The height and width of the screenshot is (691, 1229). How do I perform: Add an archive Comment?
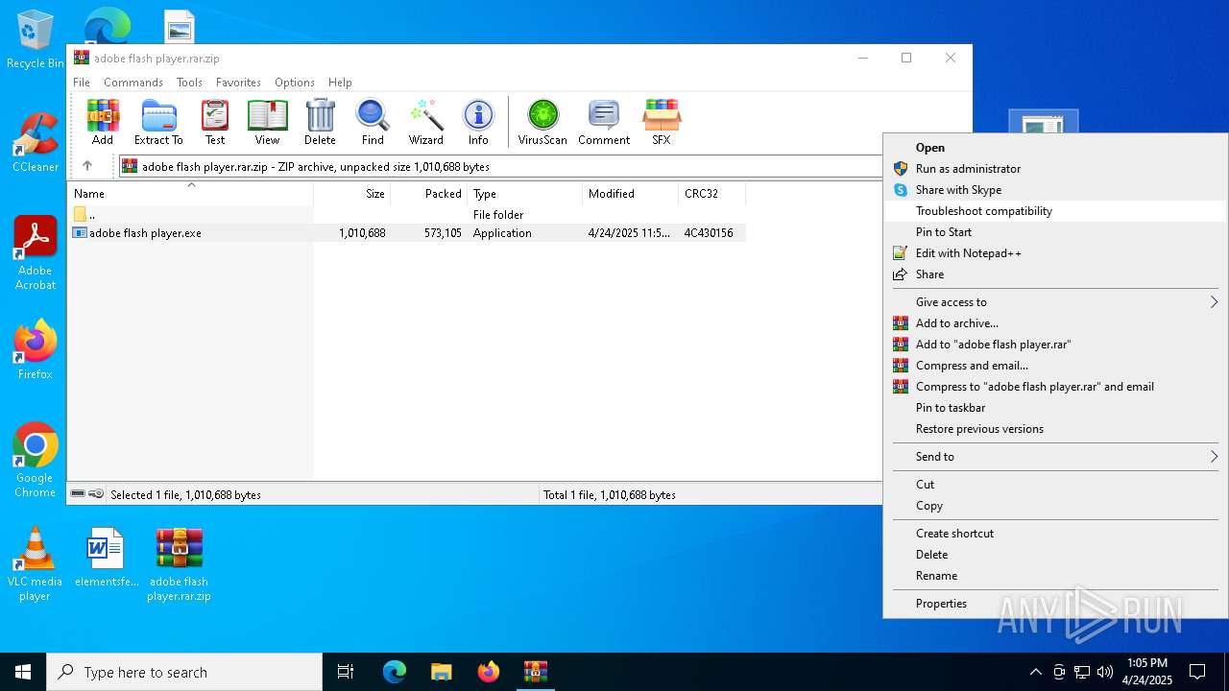coord(604,123)
